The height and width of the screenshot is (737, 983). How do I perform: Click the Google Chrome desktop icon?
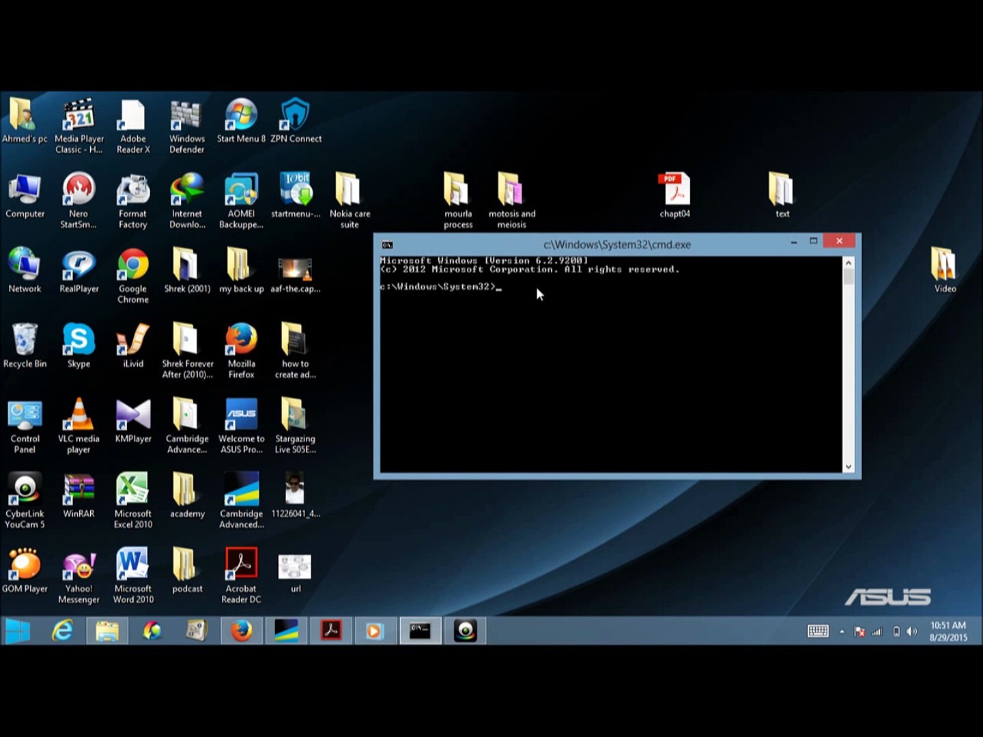click(x=132, y=266)
